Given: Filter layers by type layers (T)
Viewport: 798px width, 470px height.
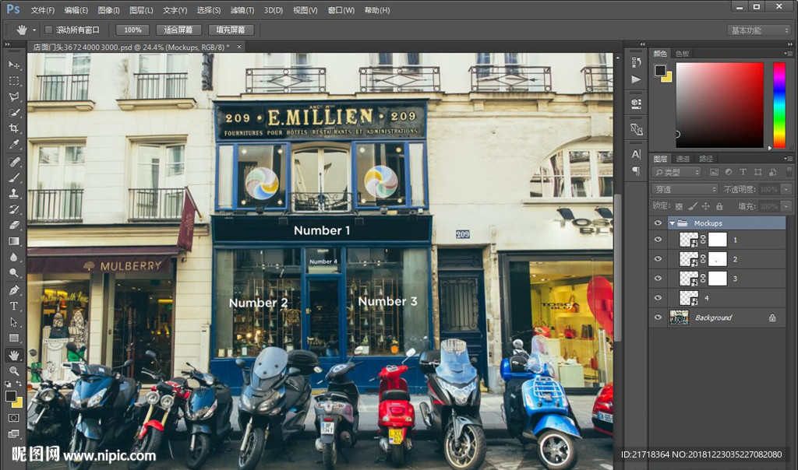Looking at the screenshot, I should (743, 172).
